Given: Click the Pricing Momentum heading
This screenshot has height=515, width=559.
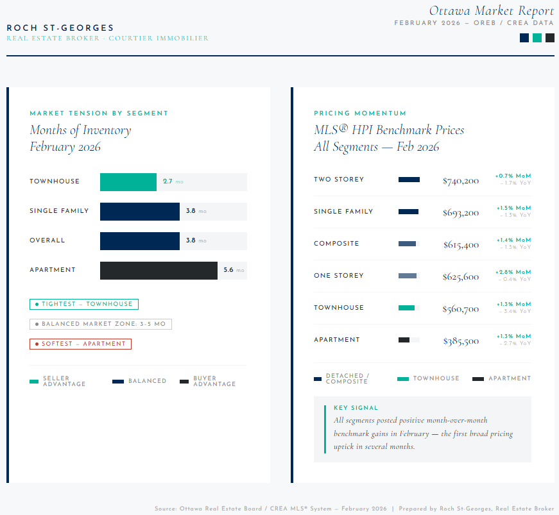Looking at the screenshot, I should [x=360, y=114].
